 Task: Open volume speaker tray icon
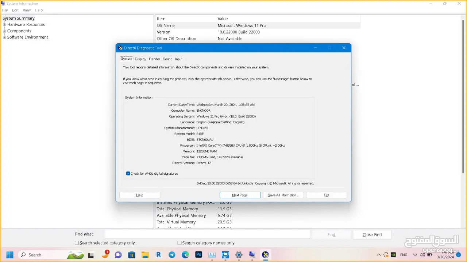422,255
